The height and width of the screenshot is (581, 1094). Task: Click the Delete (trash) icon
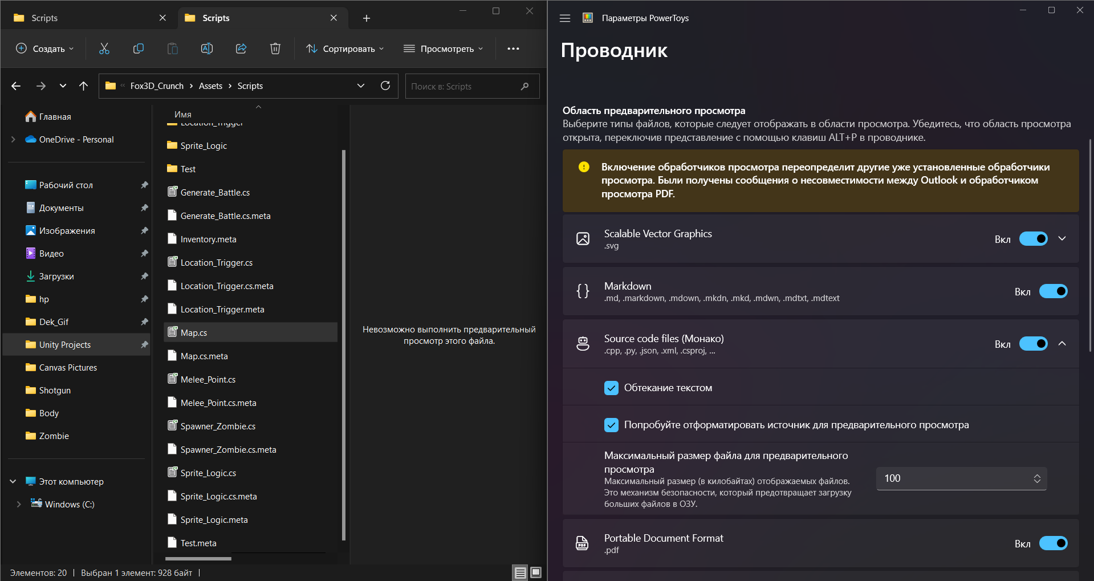(x=275, y=48)
